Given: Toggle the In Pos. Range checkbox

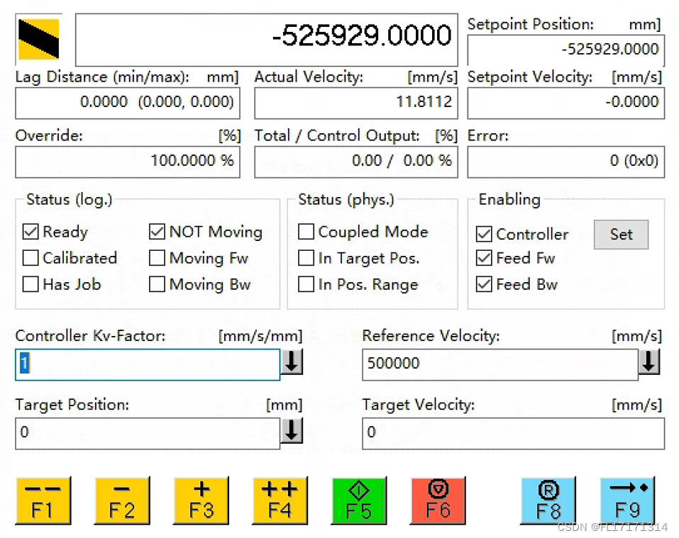Looking at the screenshot, I should [x=307, y=284].
